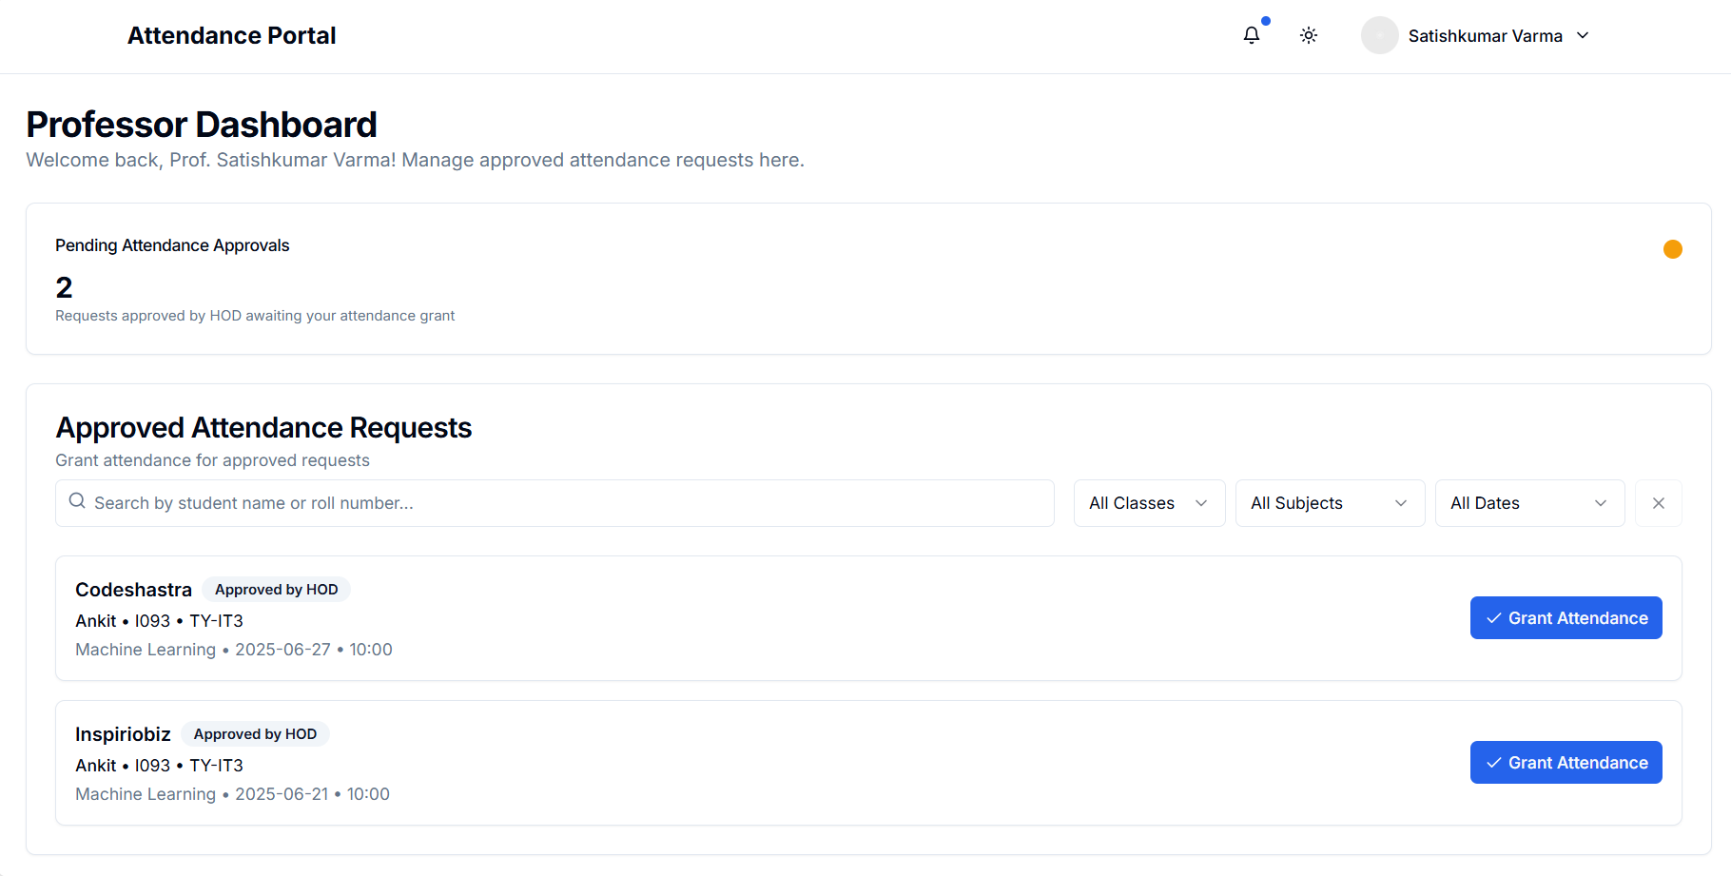Click the Attendance Portal title
1731x876 pixels.
click(231, 35)
